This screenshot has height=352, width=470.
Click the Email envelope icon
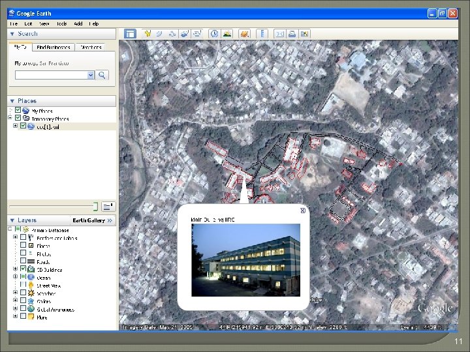point(279,34)
